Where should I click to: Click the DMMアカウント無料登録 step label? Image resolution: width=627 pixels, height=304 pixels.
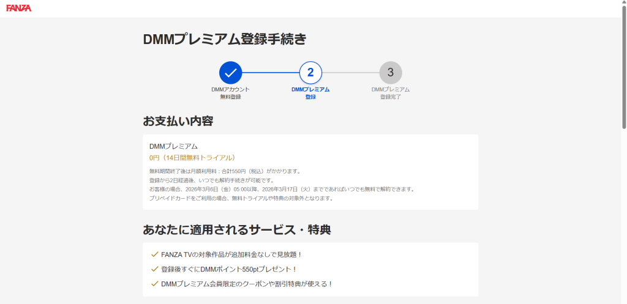pos(231,93)
